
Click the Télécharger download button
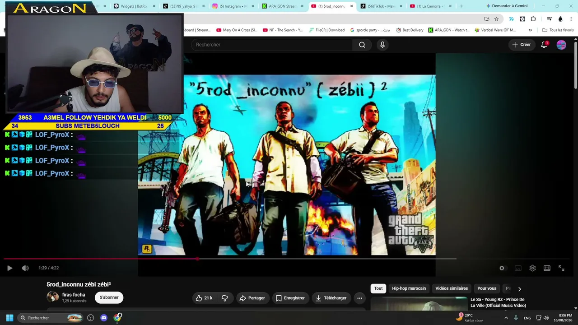point(331,298)
